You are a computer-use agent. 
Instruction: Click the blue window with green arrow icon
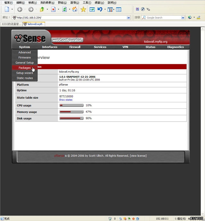point(92,10)
